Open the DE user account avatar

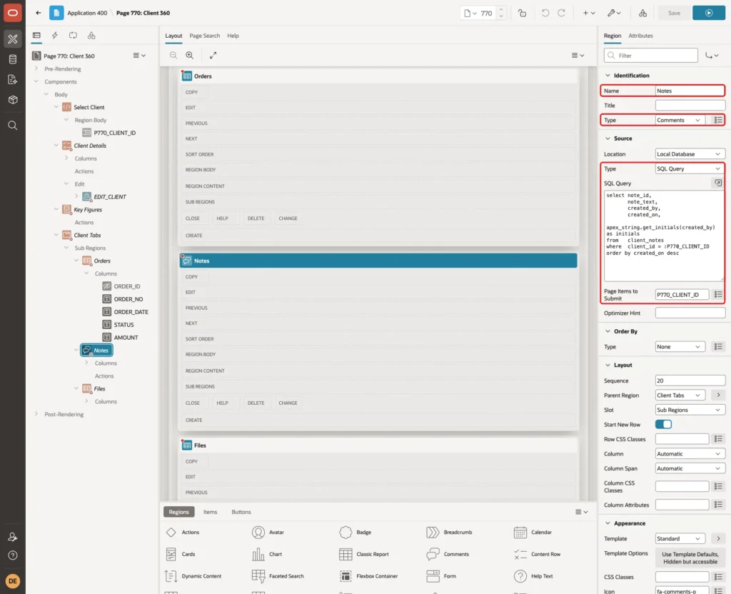pyautogui.click(x=13, y=581)
